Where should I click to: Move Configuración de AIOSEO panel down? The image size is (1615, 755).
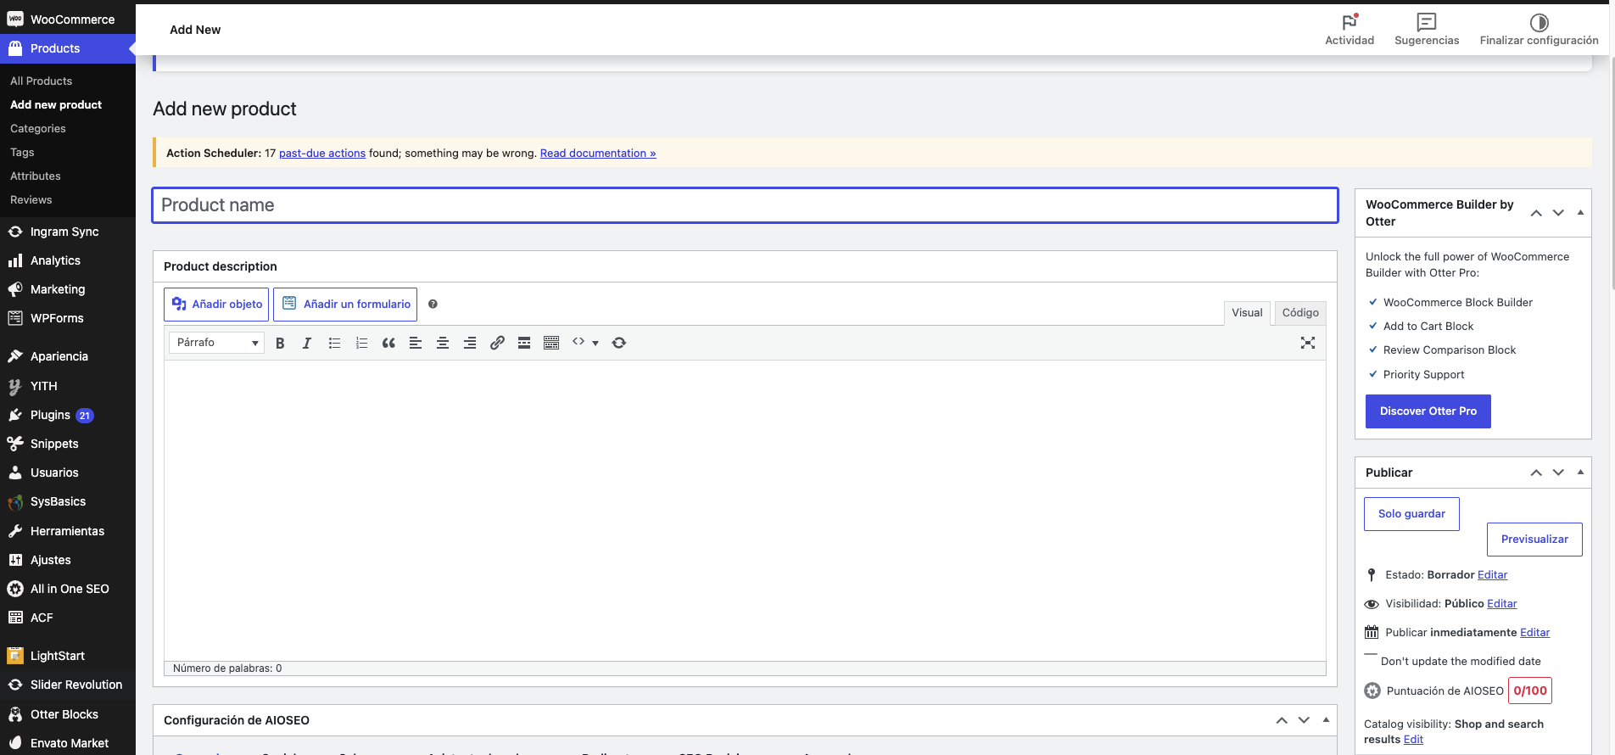tap(1304, 720)
